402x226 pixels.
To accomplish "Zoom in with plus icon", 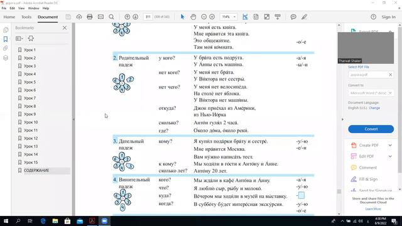I will (212, 17).
